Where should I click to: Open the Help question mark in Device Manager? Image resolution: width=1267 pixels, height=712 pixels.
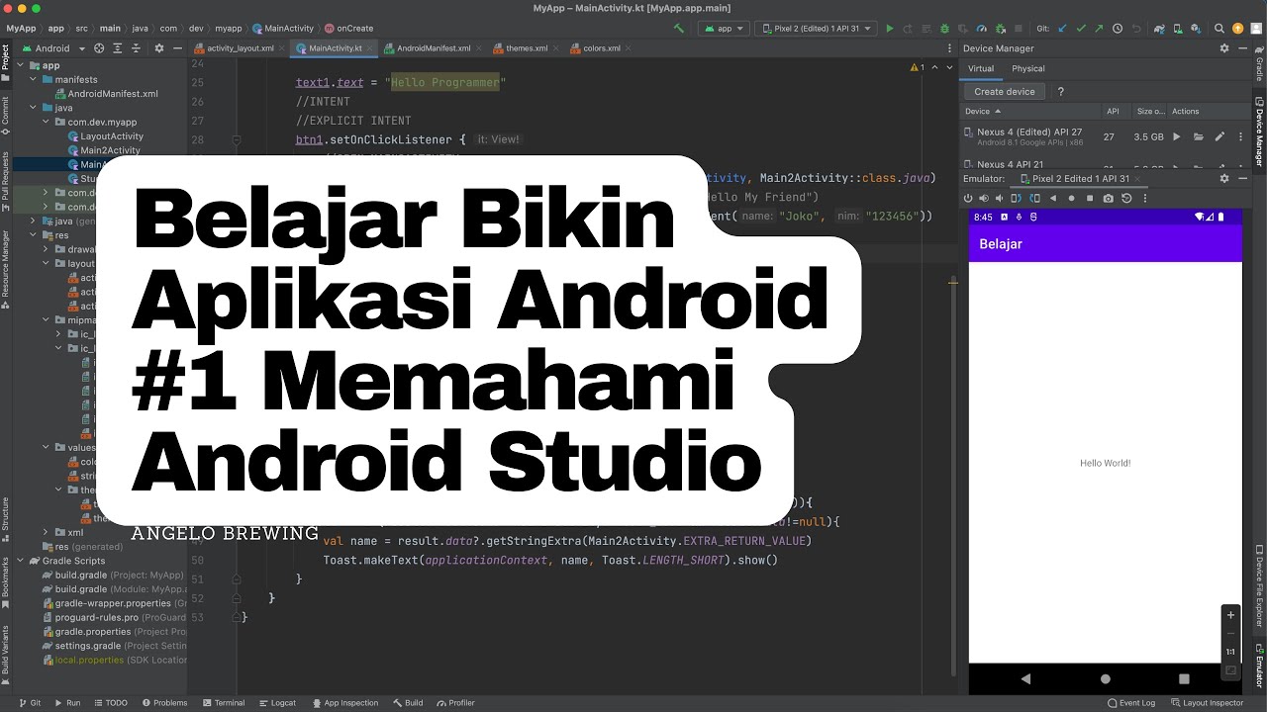(x=1061, y=91)
